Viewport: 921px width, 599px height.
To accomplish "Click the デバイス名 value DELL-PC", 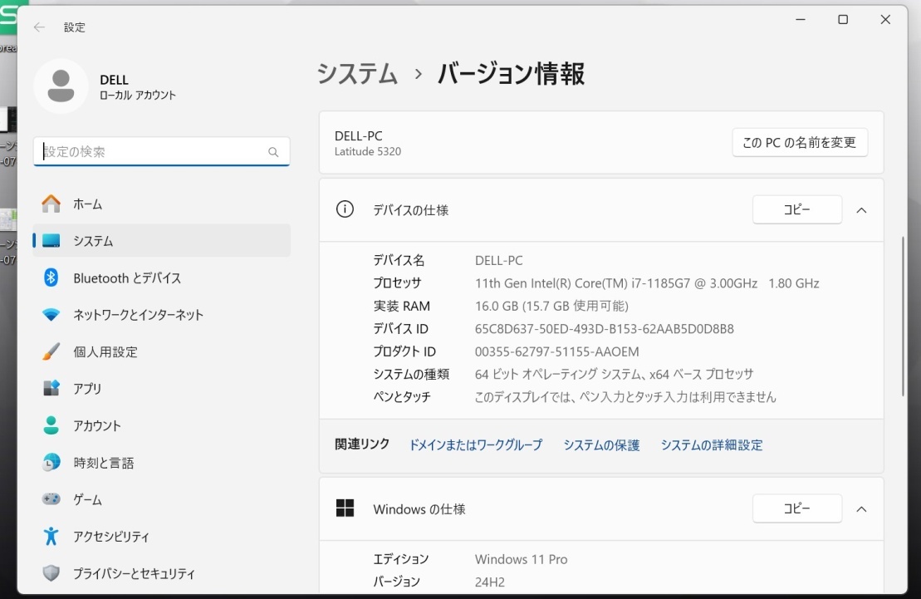I will pyautogui.click(x=498, y=260).
